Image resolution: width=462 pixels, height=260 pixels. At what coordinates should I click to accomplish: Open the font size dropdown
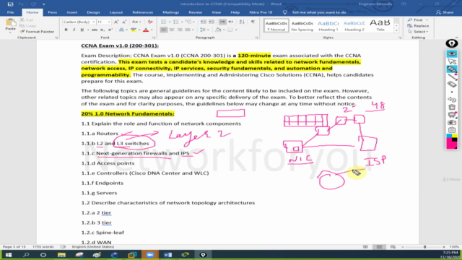pos(109,22)
